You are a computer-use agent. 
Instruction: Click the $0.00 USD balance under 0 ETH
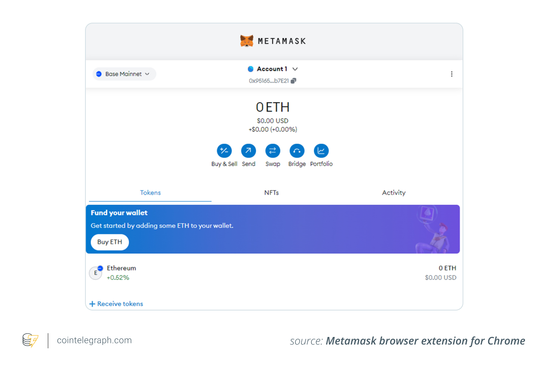pyautogui.click(x=273, y=121)
